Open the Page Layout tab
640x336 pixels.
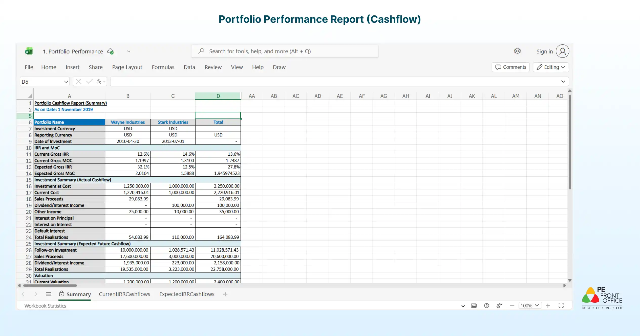click(127, 67)
